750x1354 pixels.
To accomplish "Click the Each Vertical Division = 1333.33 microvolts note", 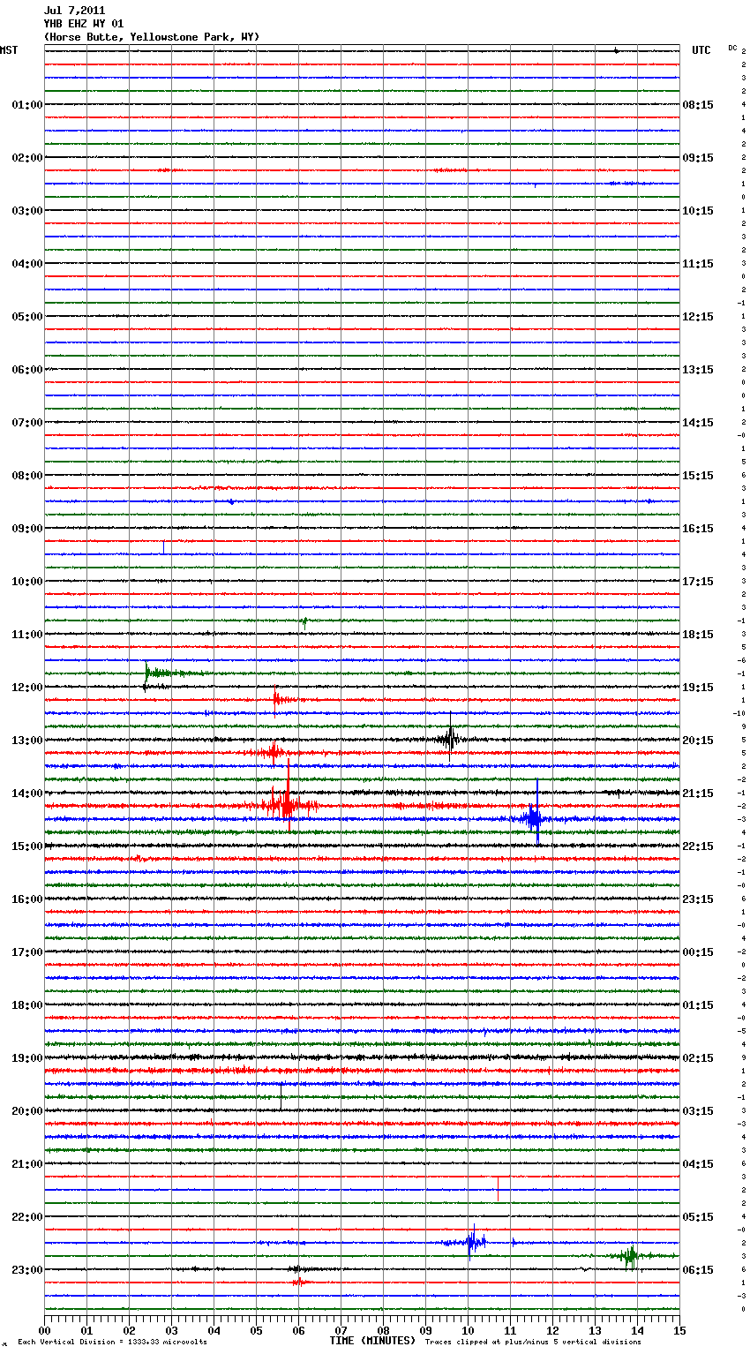I will tap(112, 1342).
